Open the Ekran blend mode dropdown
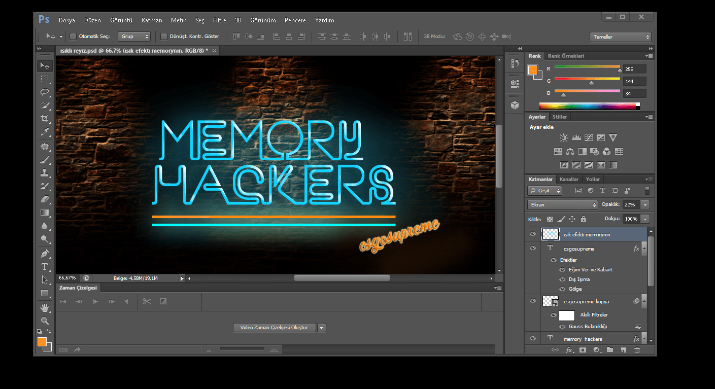 coord(563,205)
